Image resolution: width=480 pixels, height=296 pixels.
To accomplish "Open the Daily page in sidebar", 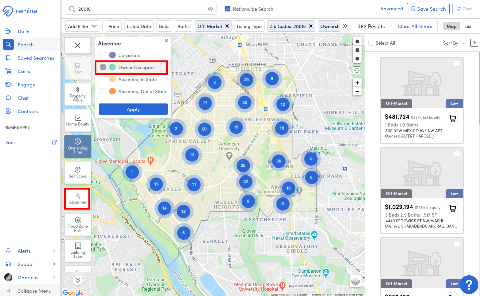I will [23, 31].
